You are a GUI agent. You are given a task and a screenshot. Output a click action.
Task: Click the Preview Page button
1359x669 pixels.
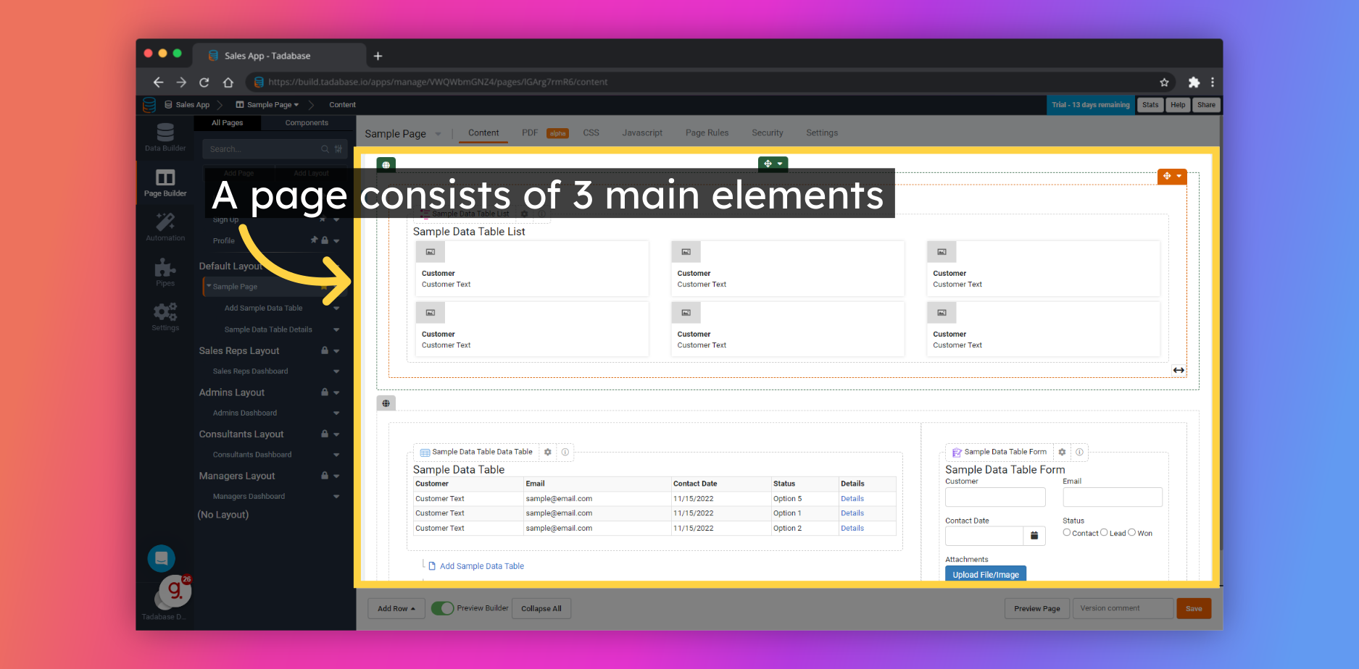1037,608
